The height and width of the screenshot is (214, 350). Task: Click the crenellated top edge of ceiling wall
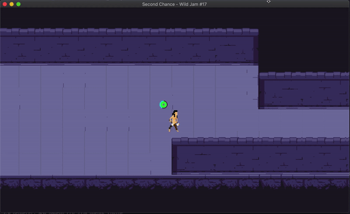point(129,31)
